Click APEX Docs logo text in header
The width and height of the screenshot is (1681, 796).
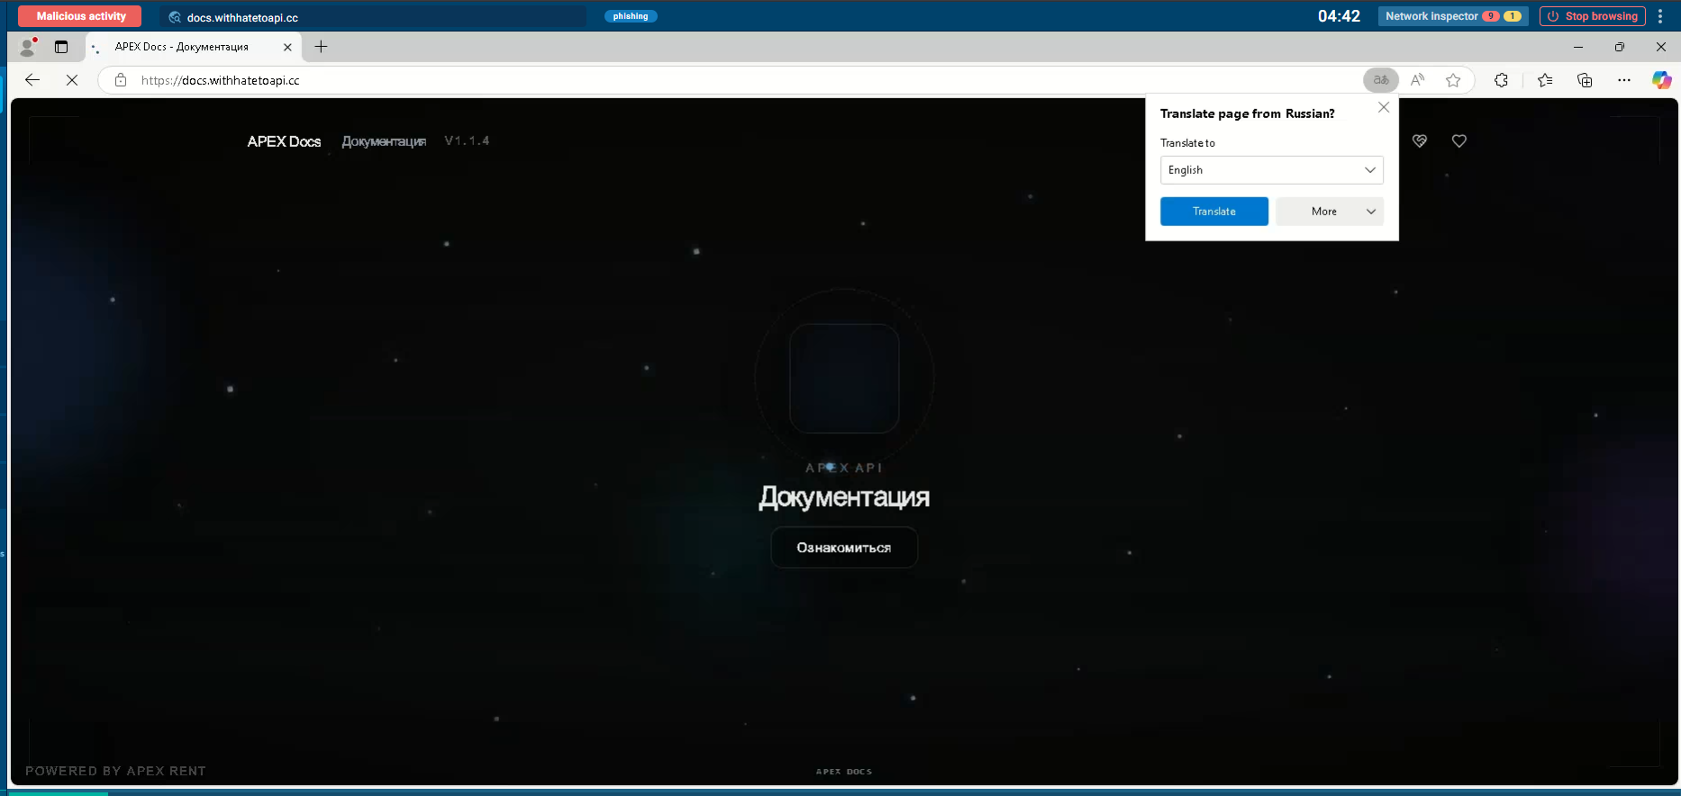pos(284,141)
